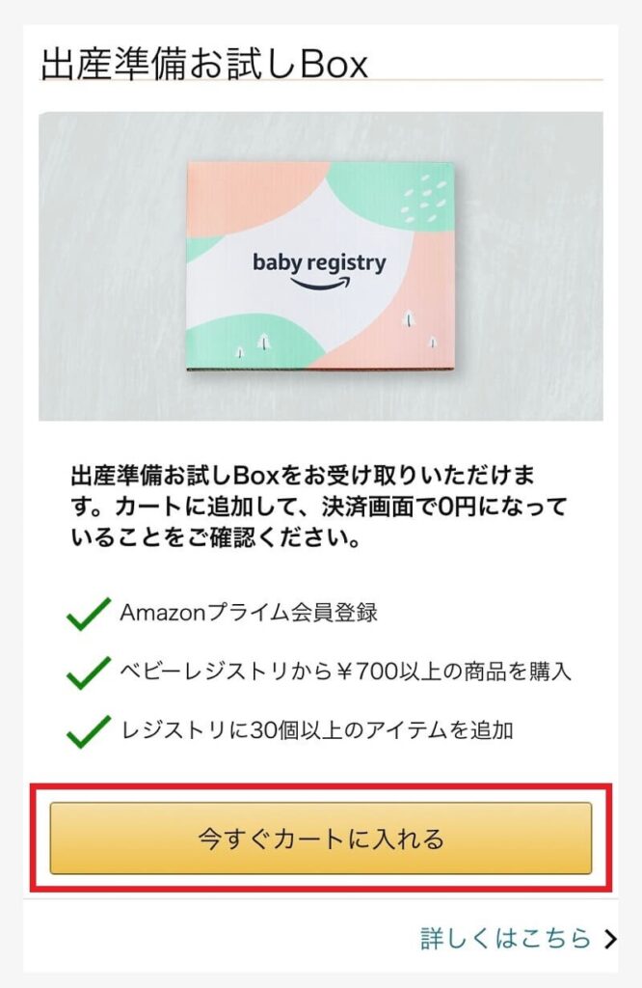Click the small white trees on box bottom-left
This screenshot has width=642, height=988.
tap(252, 346)
